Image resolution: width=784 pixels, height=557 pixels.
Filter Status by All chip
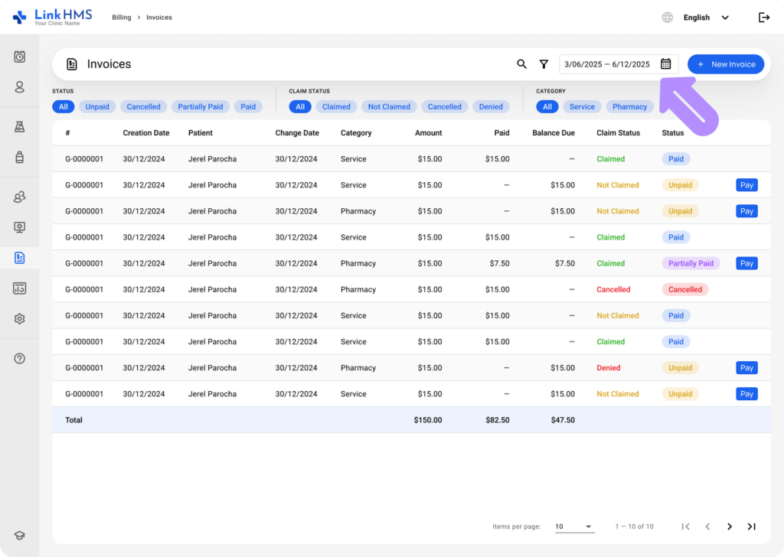(x=64, y=106)
